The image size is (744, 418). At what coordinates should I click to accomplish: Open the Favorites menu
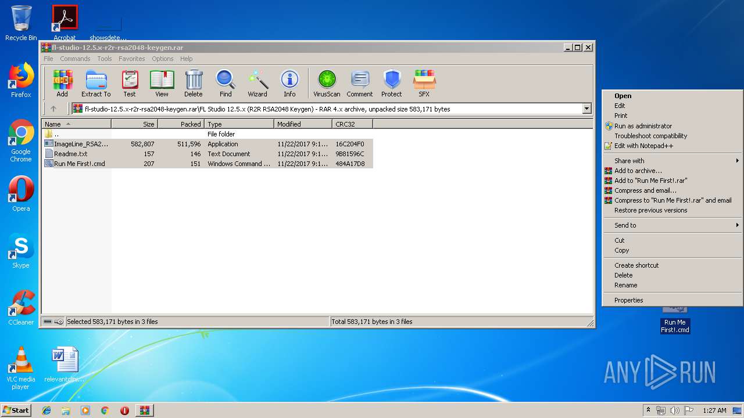(132, 59)
